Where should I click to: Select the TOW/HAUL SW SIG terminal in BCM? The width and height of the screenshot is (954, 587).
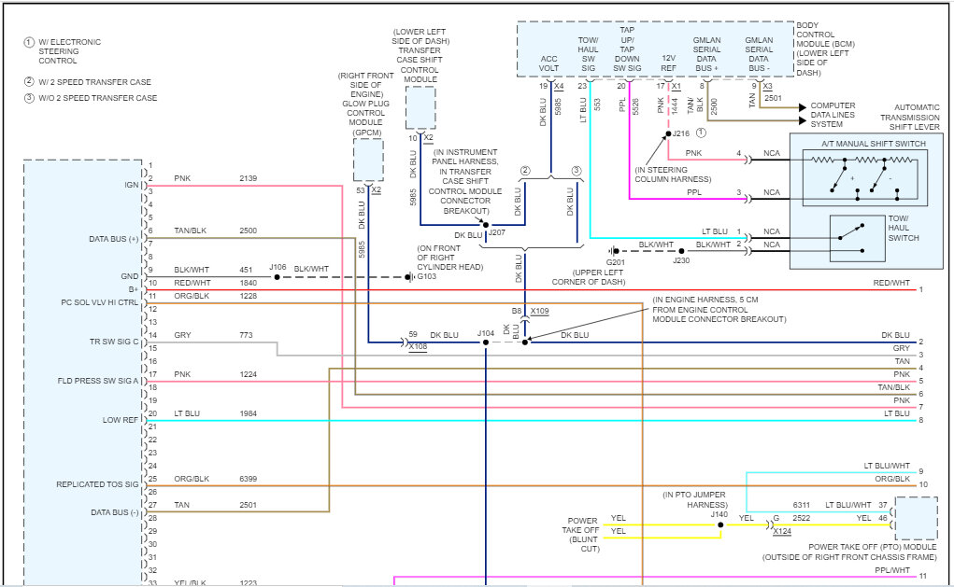pyautogui.click(x=589, y=54)
